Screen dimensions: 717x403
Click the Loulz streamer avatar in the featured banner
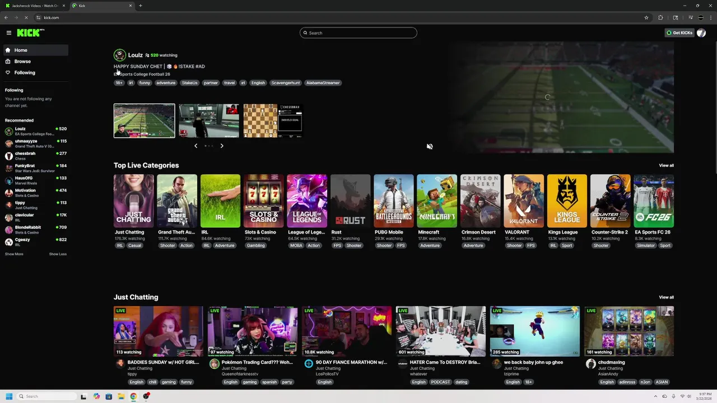click(x=119, y=55)
